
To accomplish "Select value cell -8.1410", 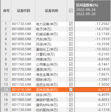I will coord(93,69).
